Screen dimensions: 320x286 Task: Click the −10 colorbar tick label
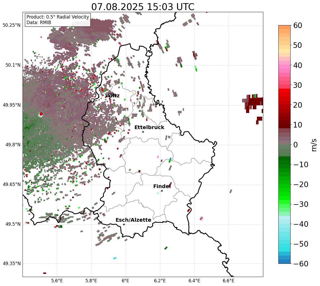point(300,165)
